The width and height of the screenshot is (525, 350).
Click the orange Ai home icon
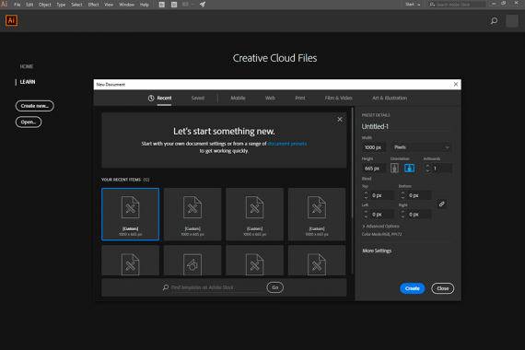click(x=11, y=20)
